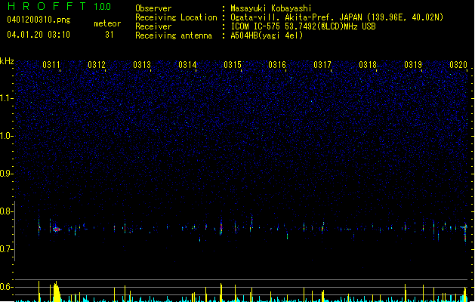Click the 0318 time marker
The height and width of the screenshot is (302, 475).
[368, 65]
